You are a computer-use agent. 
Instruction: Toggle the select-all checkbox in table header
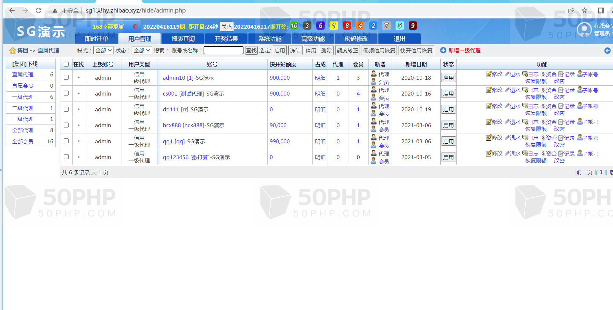(66, 64)
